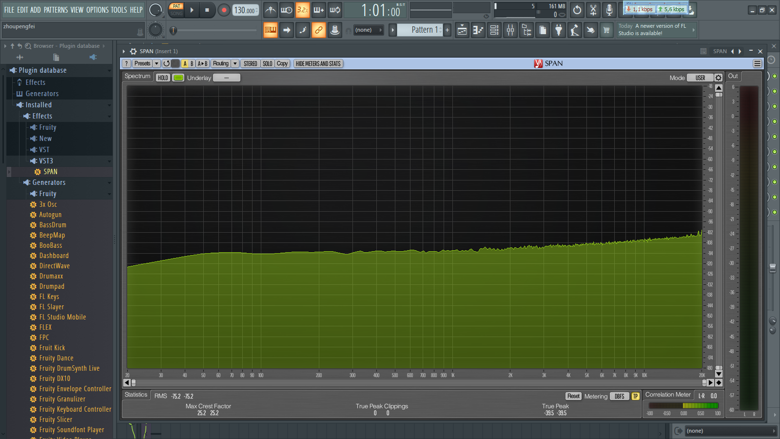Screen dimensions: 780x439
Task: Open the channel rack icon
Action: click(494, 30)
